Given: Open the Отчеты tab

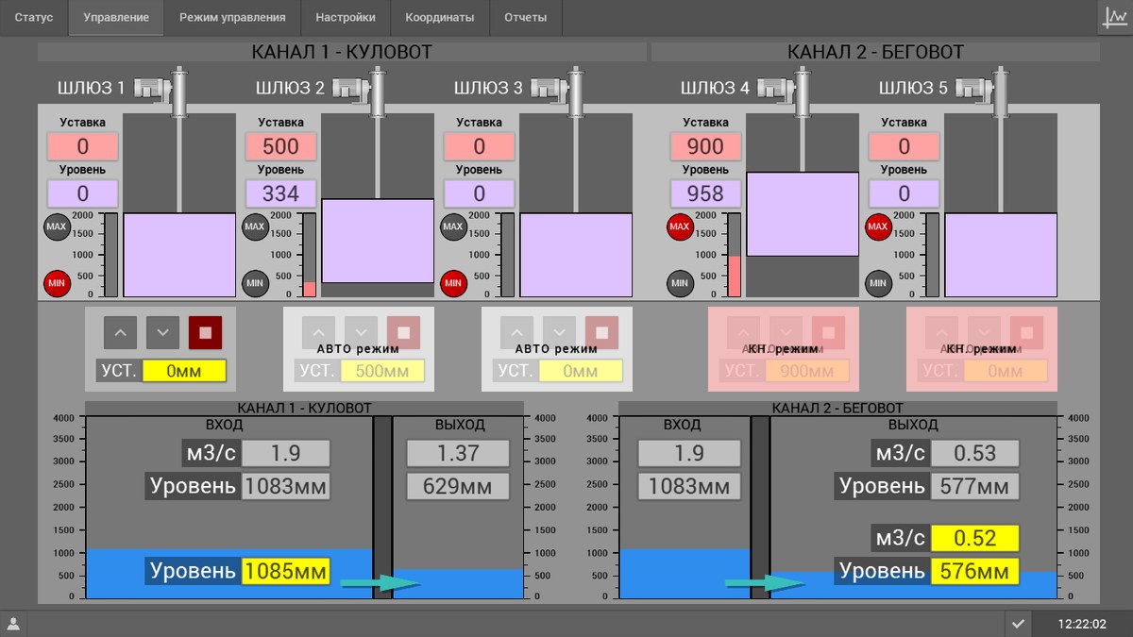Looking at the screenshot, I should point(525,17).
